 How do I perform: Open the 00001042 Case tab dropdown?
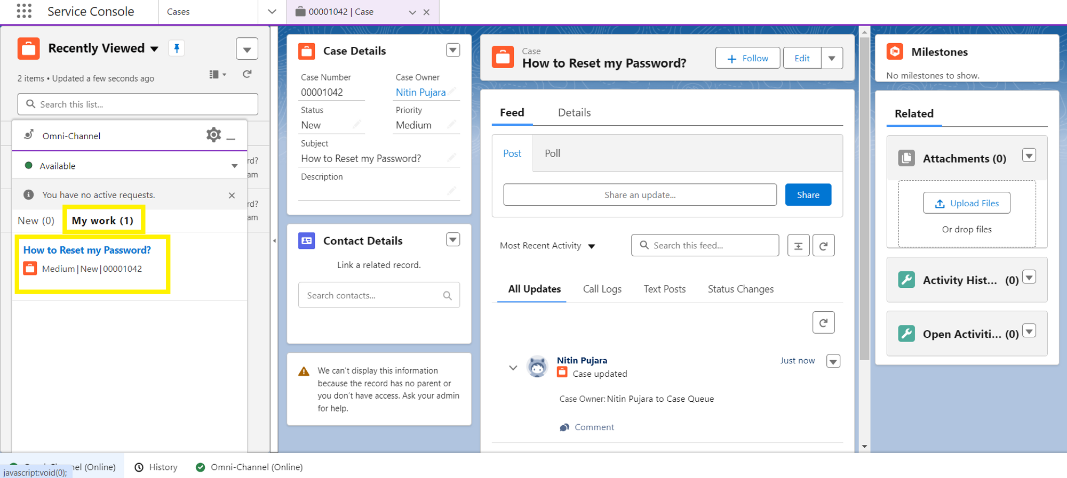[x=412, y=12]
